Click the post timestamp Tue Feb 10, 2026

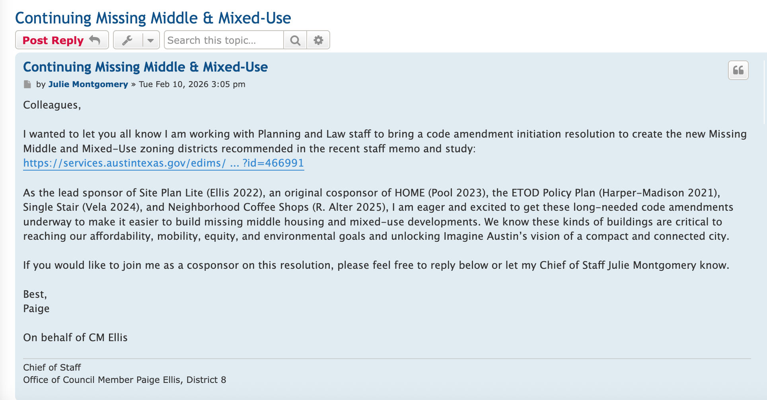coord(192,84)
